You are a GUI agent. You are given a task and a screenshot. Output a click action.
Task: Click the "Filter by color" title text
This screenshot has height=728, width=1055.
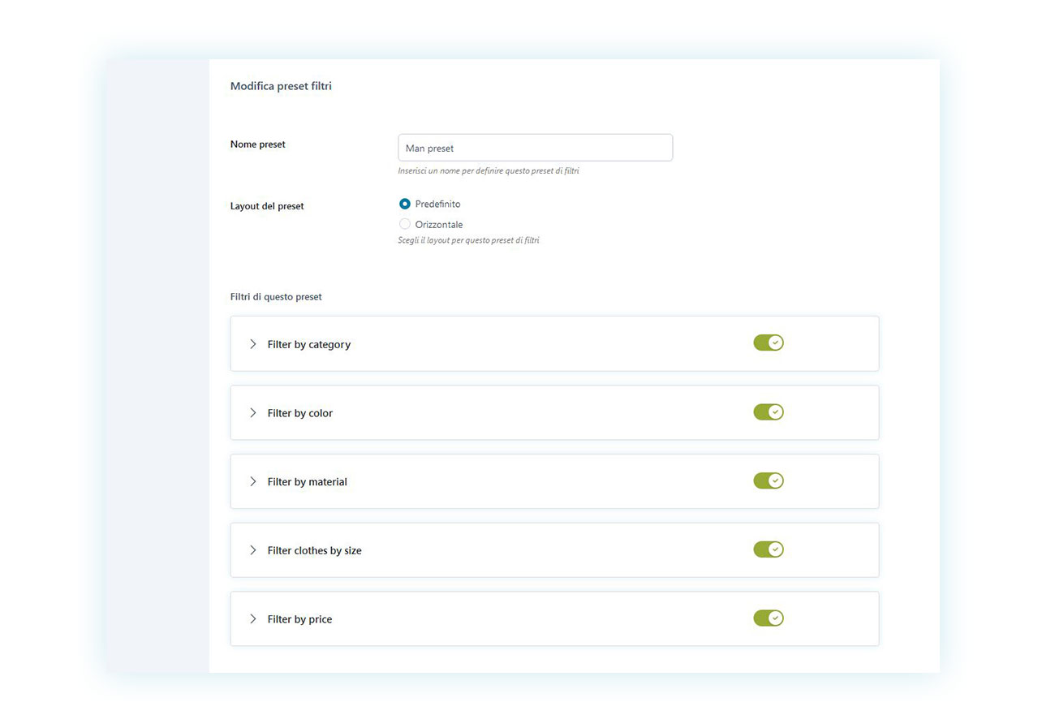coord(300,413)
